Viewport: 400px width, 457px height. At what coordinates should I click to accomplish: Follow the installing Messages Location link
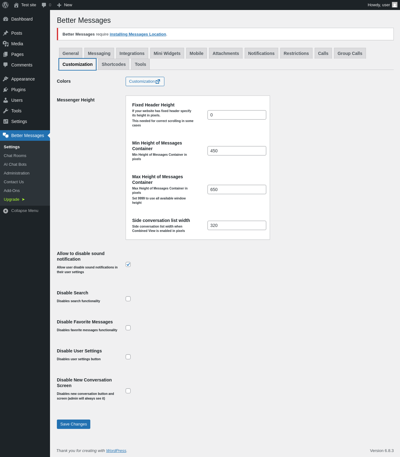(138, 34)
